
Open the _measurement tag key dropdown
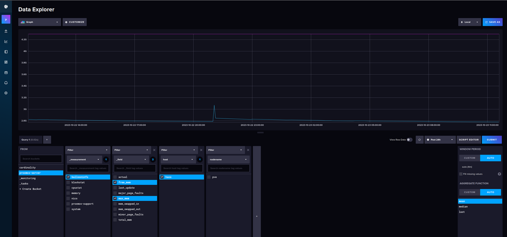[84, 160]
